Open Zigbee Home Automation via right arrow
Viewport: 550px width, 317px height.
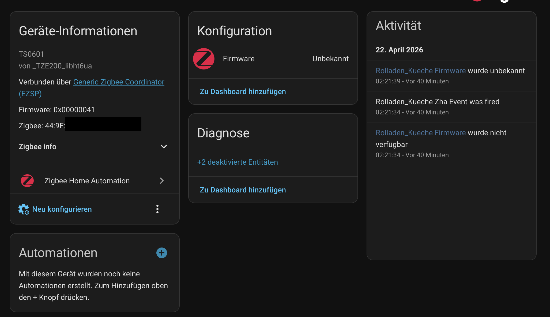(x=161, y=181)
